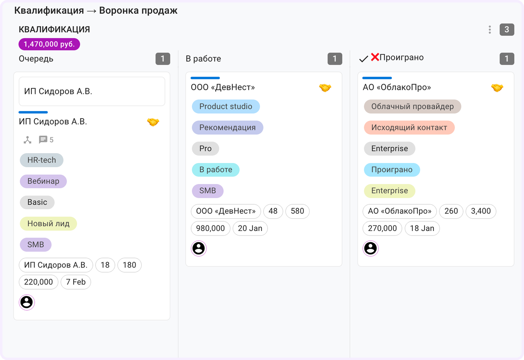This screenshot has height=360, width=524.
Task: Click the ИП Сидоров А.В. text input field
Action: (92, 91)
